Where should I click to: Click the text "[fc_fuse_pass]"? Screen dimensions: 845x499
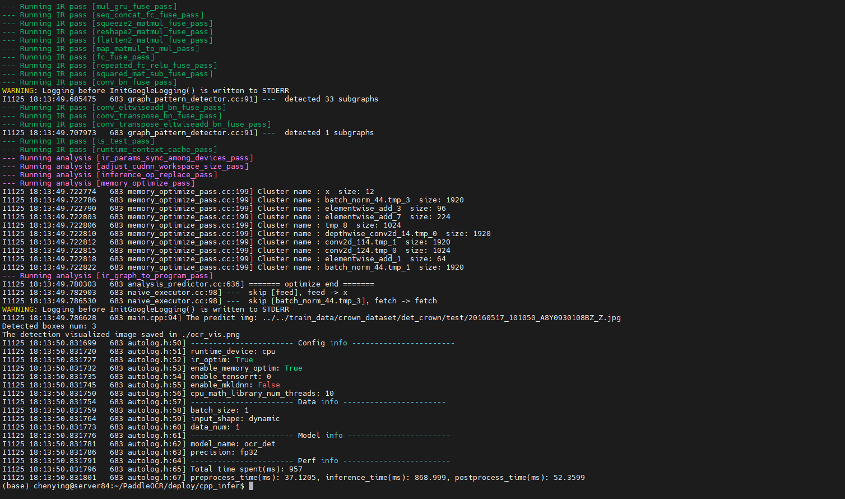coord(123,57)
